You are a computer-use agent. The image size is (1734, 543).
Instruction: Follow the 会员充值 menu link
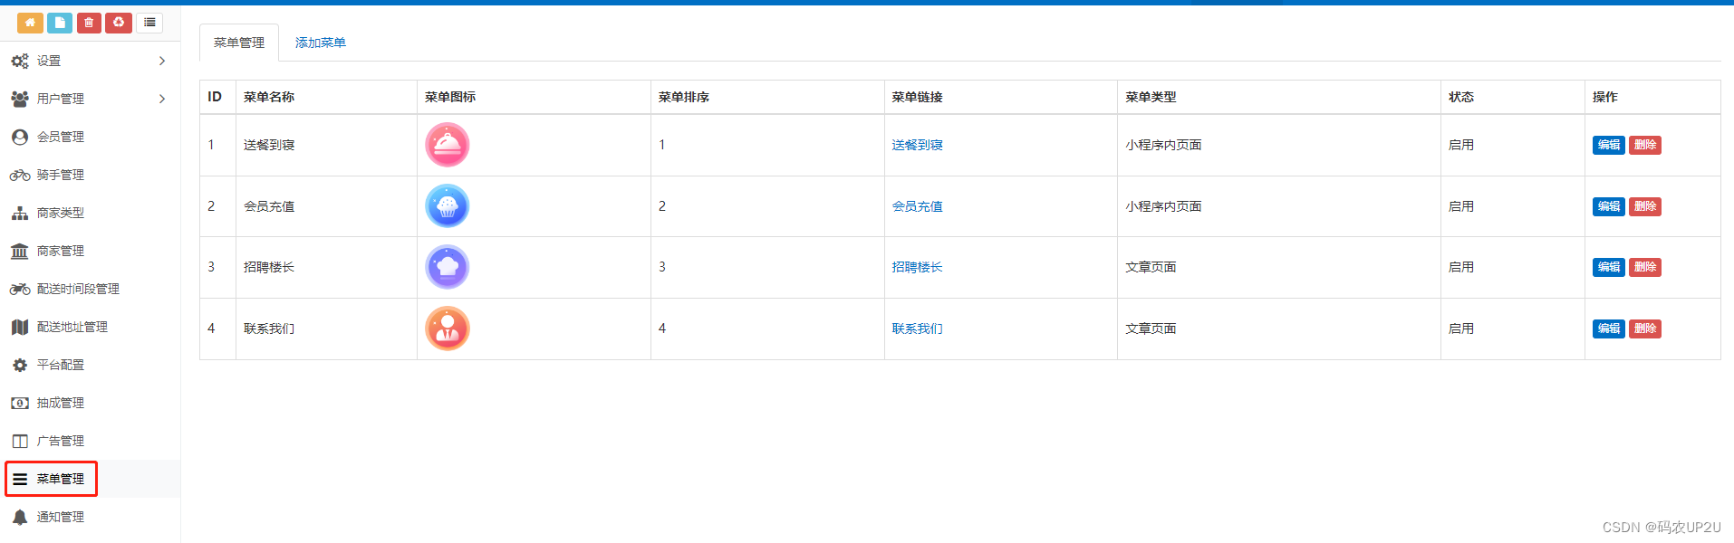pos(917,206)
